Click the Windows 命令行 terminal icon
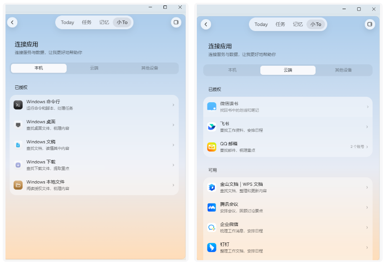Image resolution: width=385 pixels, height=267 pixels. click(x=18, y=105)
